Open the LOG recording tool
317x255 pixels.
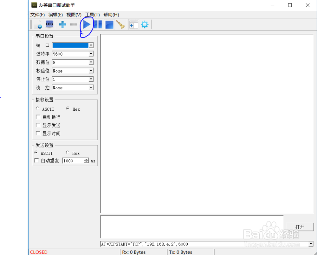point(49,24)
